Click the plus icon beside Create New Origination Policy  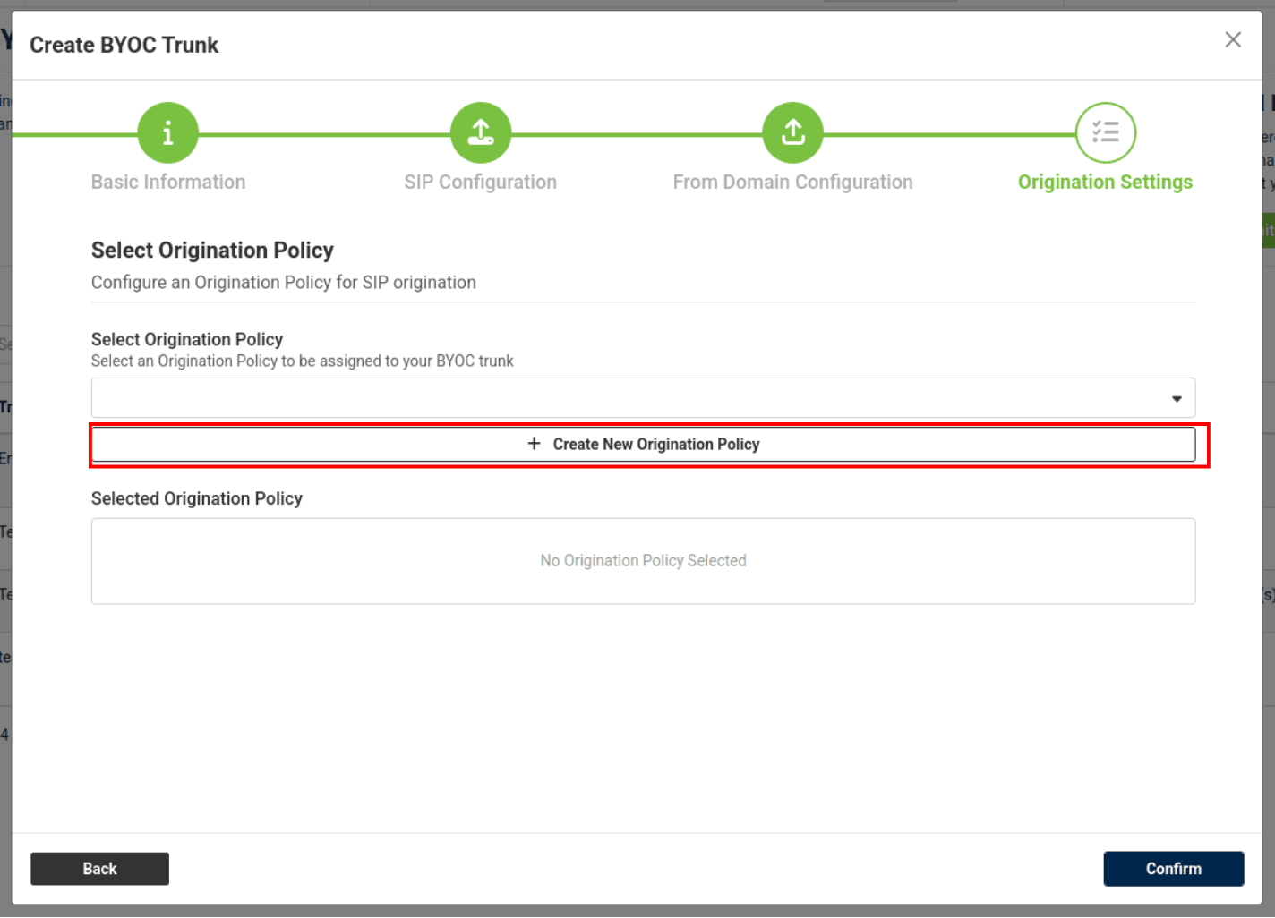[x=534, y=444]
